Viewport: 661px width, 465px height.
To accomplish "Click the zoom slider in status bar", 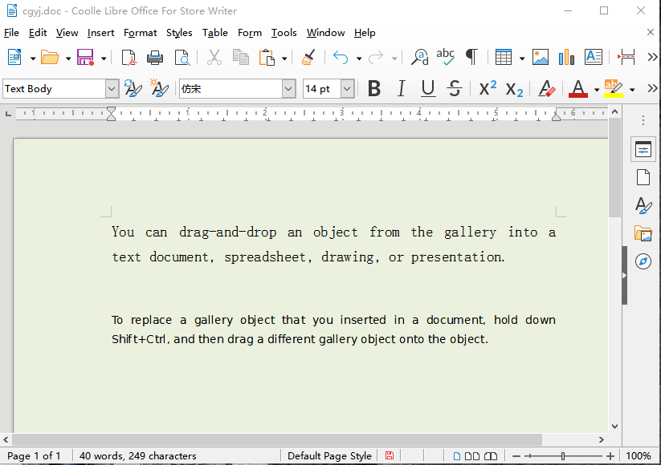I will (x=563, y=456).
